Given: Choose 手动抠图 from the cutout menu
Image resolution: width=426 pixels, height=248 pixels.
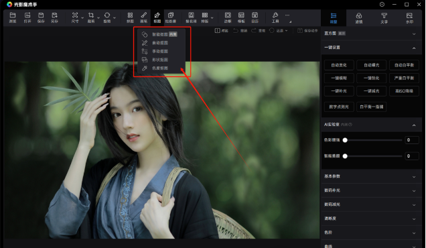Looking at the screenshot, I should (161, 51).
